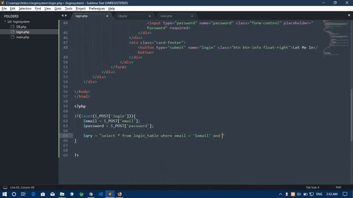
Task: Close the login.php tab
Action: [x=107, y=16]
